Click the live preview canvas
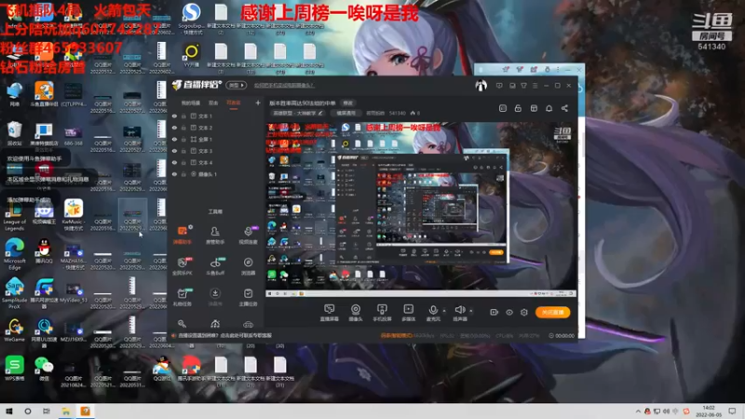The image size is (745, 419). (x=421, y=209)
